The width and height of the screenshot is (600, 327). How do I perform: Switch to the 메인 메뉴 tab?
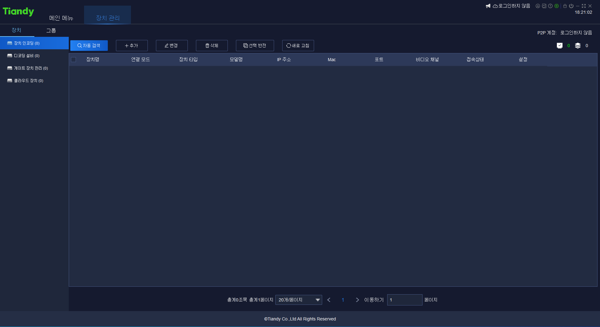tap(61, 18)
